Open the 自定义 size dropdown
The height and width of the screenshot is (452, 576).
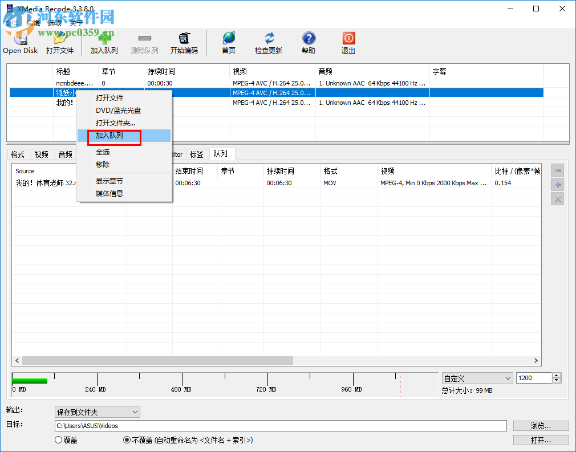pyautogui.click(x=477, y=378)
